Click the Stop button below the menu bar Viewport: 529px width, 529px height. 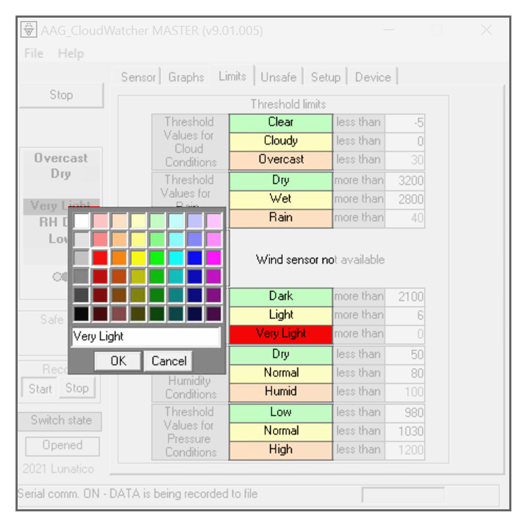click(61, 95)
